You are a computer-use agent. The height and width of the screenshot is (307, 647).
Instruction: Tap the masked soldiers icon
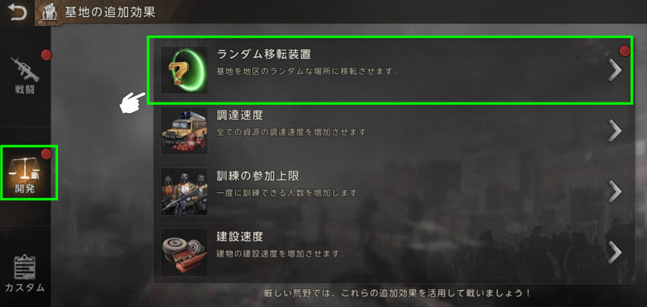[184, 191]
